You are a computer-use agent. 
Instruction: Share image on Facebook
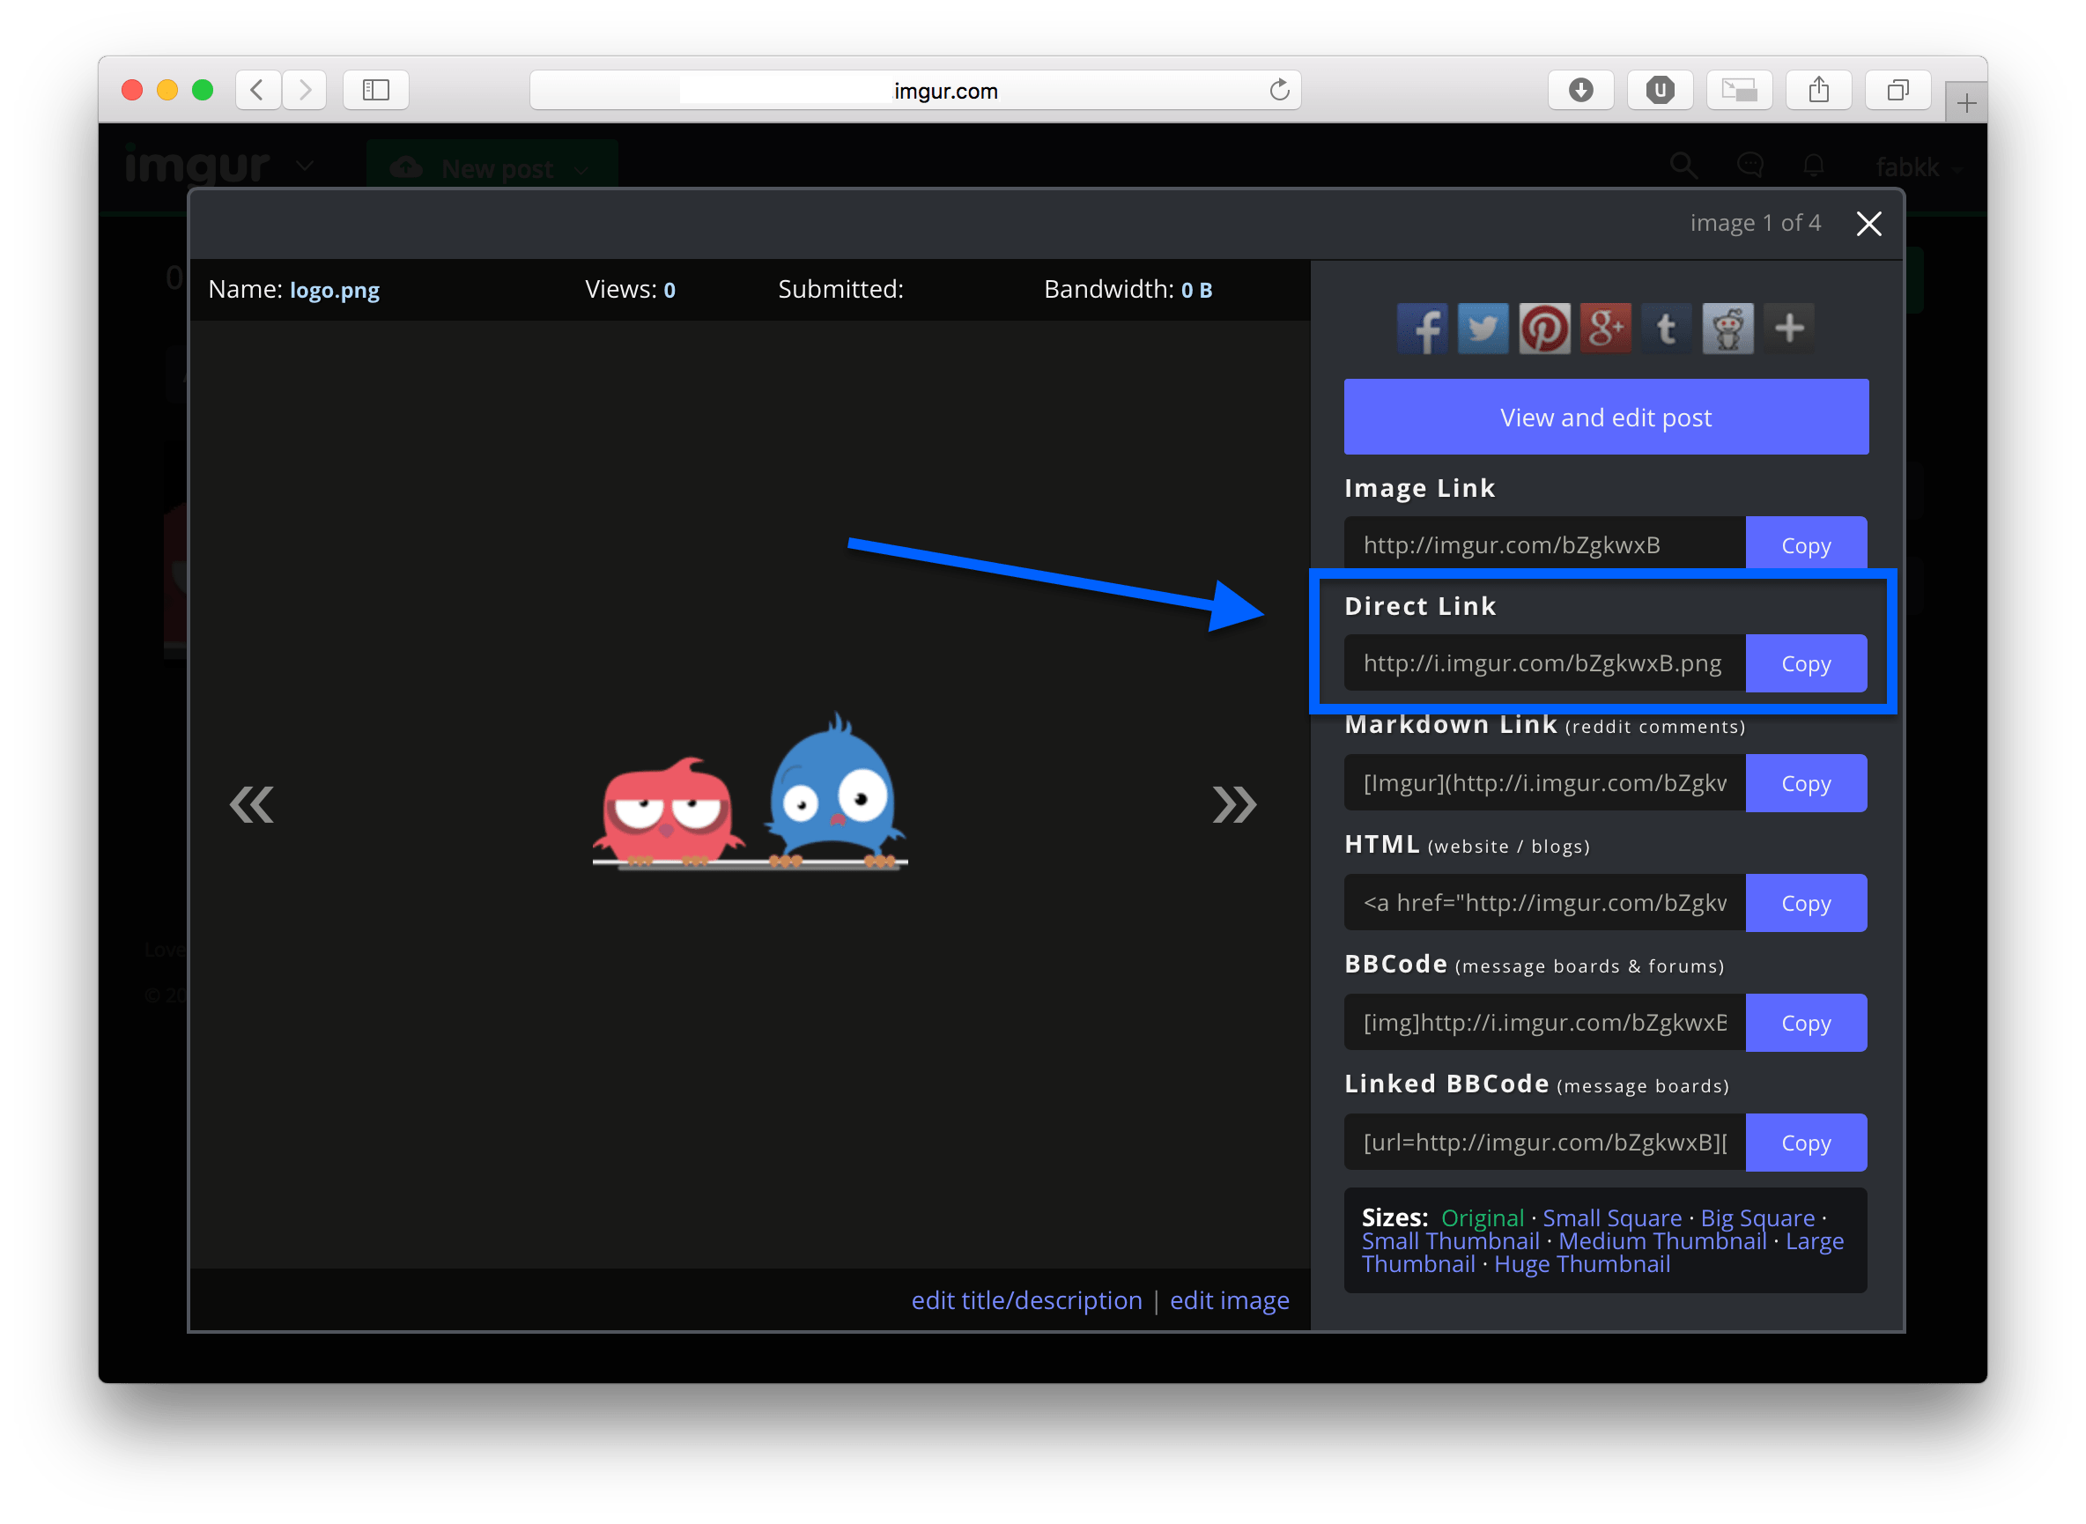[1422, 329]
